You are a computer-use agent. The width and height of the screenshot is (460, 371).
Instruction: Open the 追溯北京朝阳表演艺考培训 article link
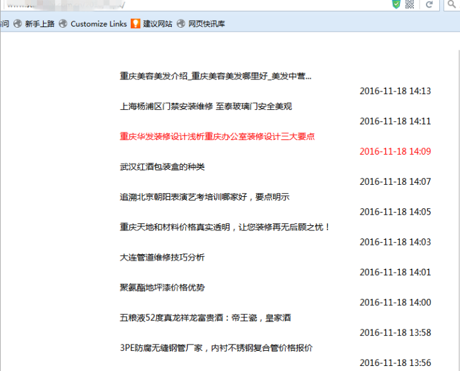(x=204, y=197)
